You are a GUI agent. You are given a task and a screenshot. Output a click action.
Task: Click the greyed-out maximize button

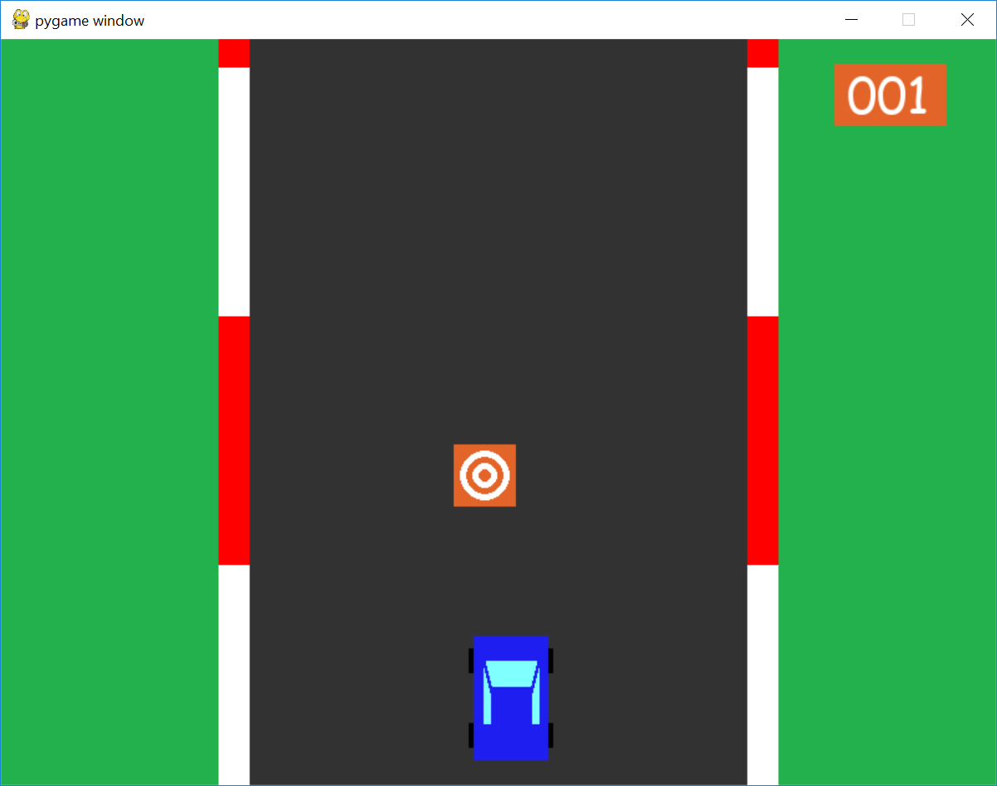pos(908,20)
